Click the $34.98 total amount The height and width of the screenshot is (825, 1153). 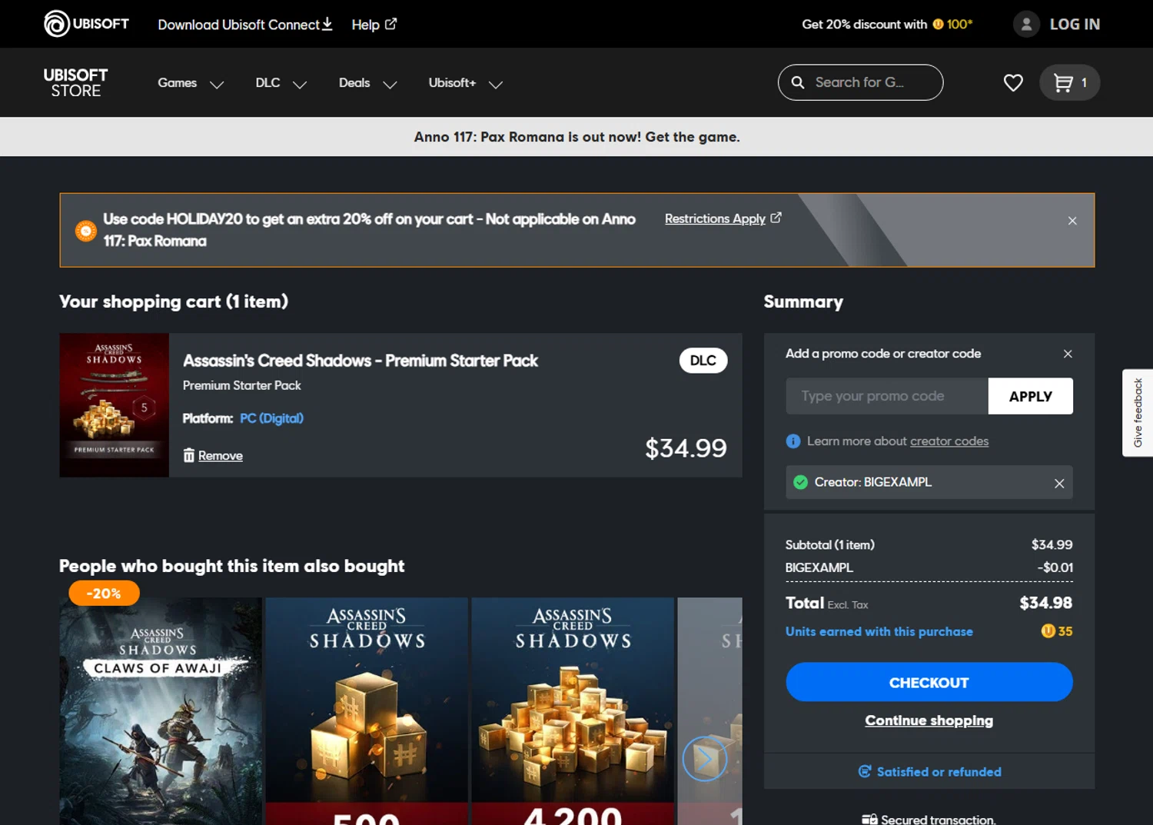coord(1045,603)
